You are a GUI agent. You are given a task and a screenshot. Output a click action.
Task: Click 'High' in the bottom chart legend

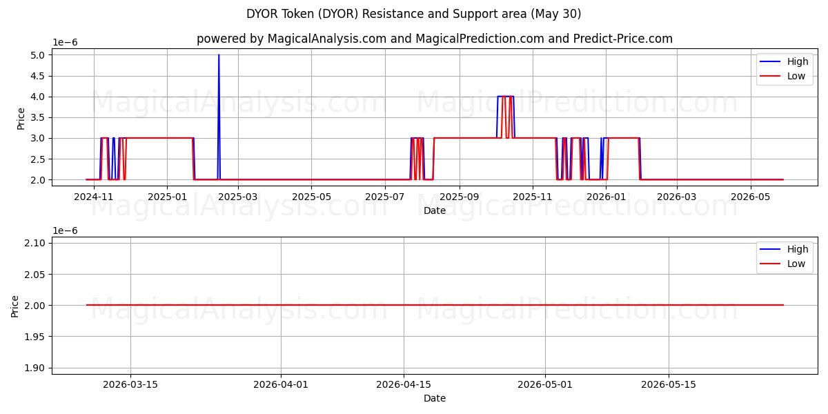(x=798, y=249)
